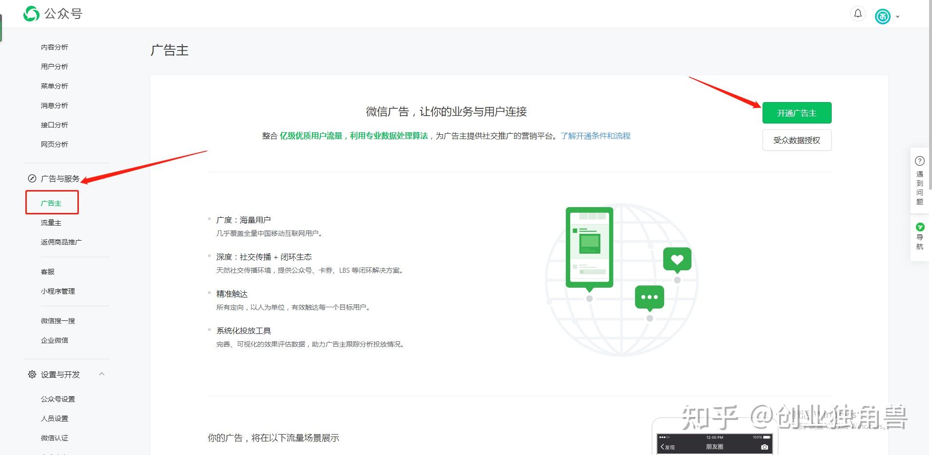Click the camera icon in phone preview
This screenshot has height=455, width=932.
click(764, 447)
